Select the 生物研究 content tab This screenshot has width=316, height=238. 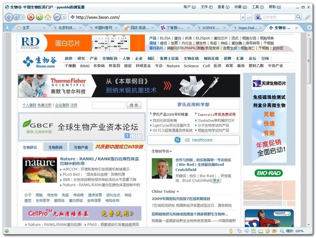(30, 147)
